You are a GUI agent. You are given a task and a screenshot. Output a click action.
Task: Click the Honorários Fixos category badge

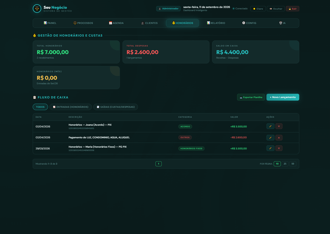(191, 148)
